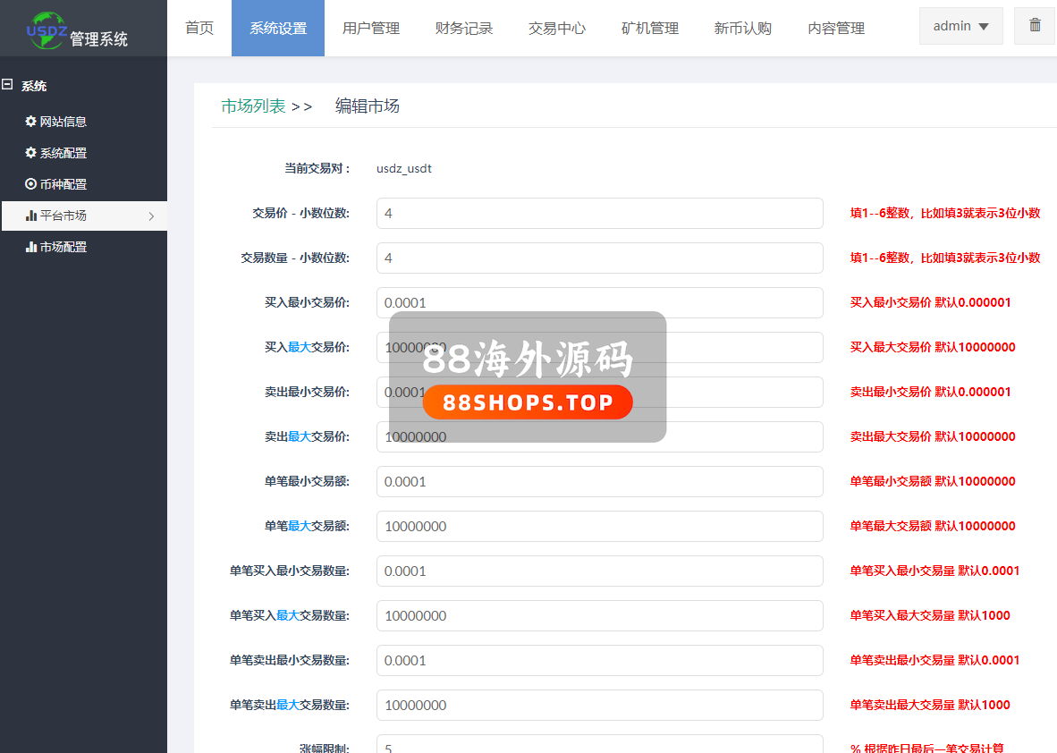This screenshot has height=753, width=1057.
Task: Click bar chart icon beside 市场配置
Action: (x=30, y=247)
